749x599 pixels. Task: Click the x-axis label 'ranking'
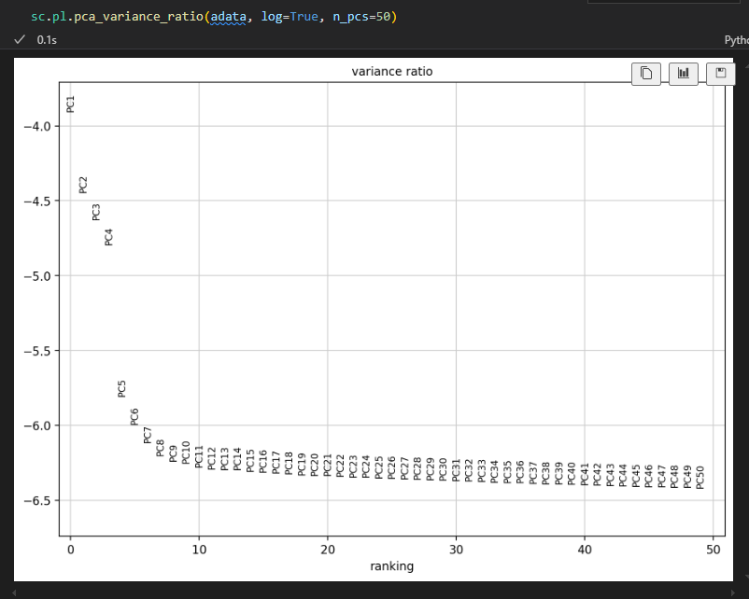coord(391,566)
